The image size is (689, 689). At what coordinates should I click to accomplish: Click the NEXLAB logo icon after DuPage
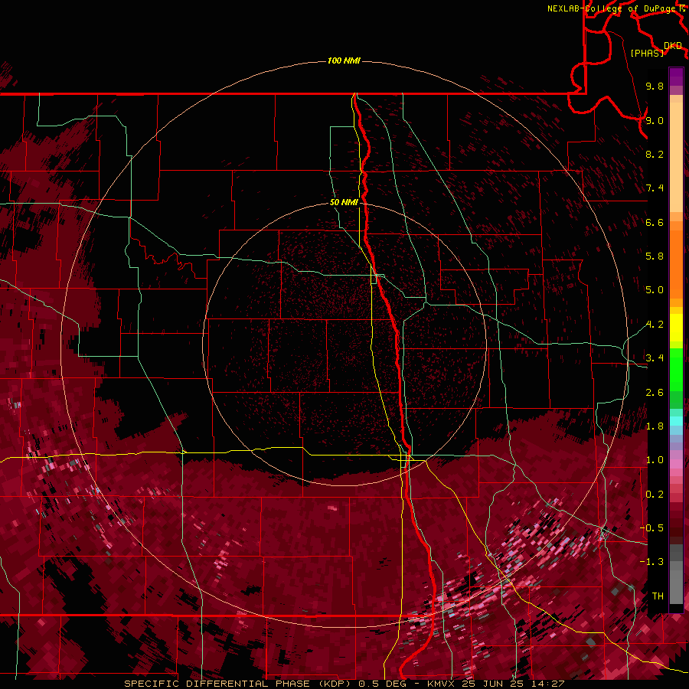tap(682, 8)
